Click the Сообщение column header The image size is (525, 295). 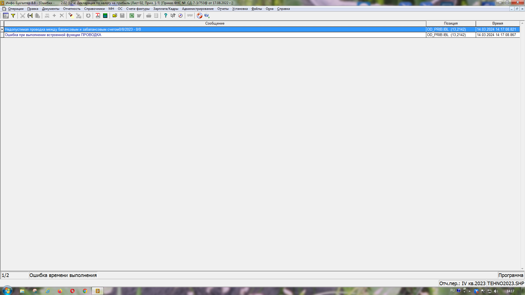click(215, 23)
